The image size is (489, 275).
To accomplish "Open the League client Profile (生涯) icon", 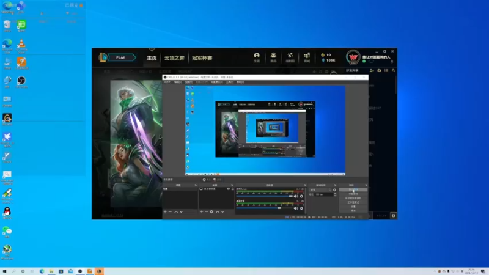I will (x=257, y=57).
